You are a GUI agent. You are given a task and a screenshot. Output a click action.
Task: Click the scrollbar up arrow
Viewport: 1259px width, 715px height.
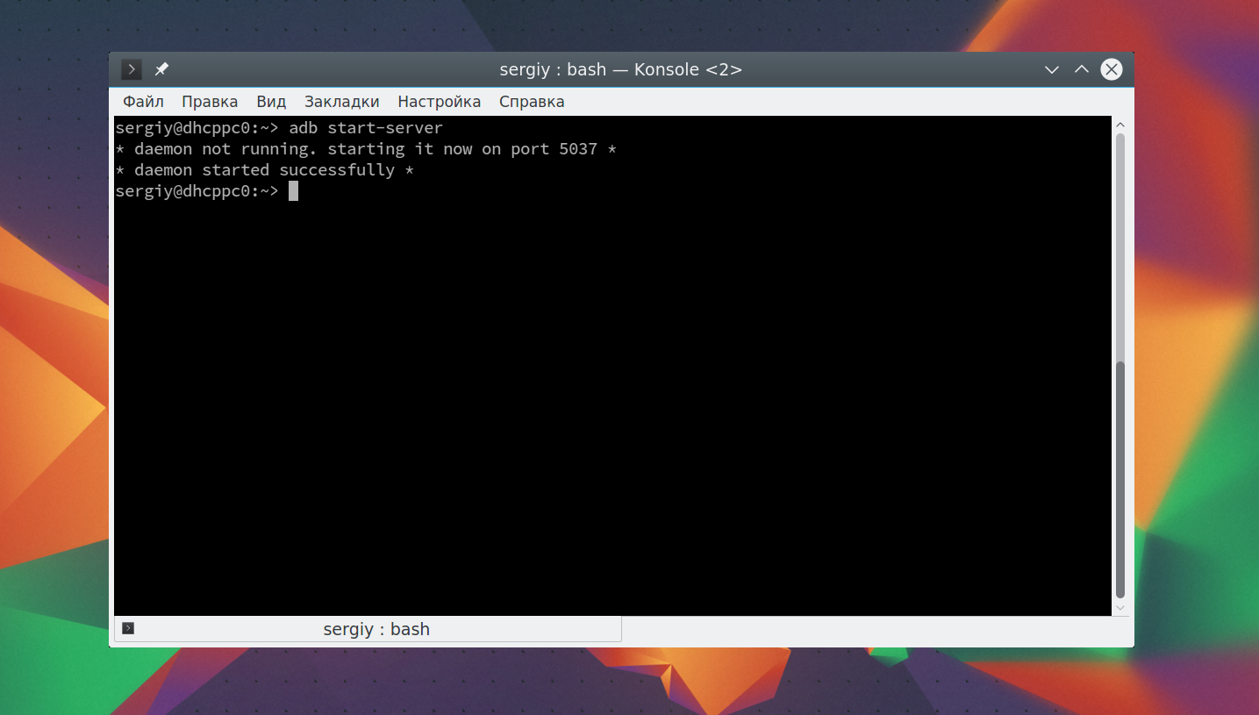tap(1120, 125)
